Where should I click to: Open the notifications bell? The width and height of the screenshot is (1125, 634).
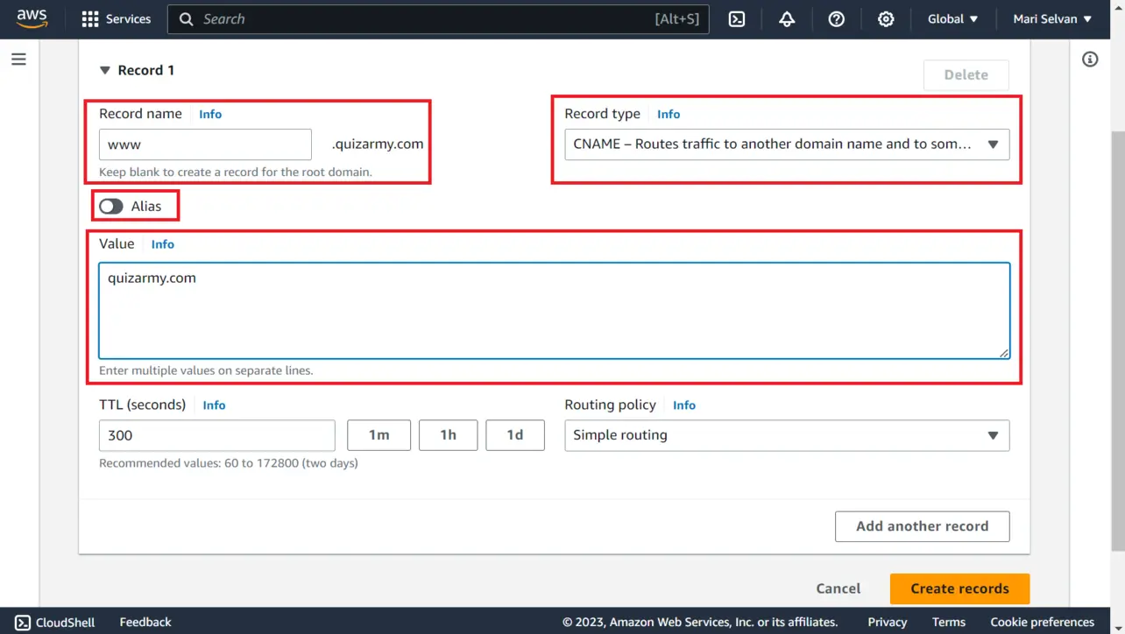click(787, 19)
